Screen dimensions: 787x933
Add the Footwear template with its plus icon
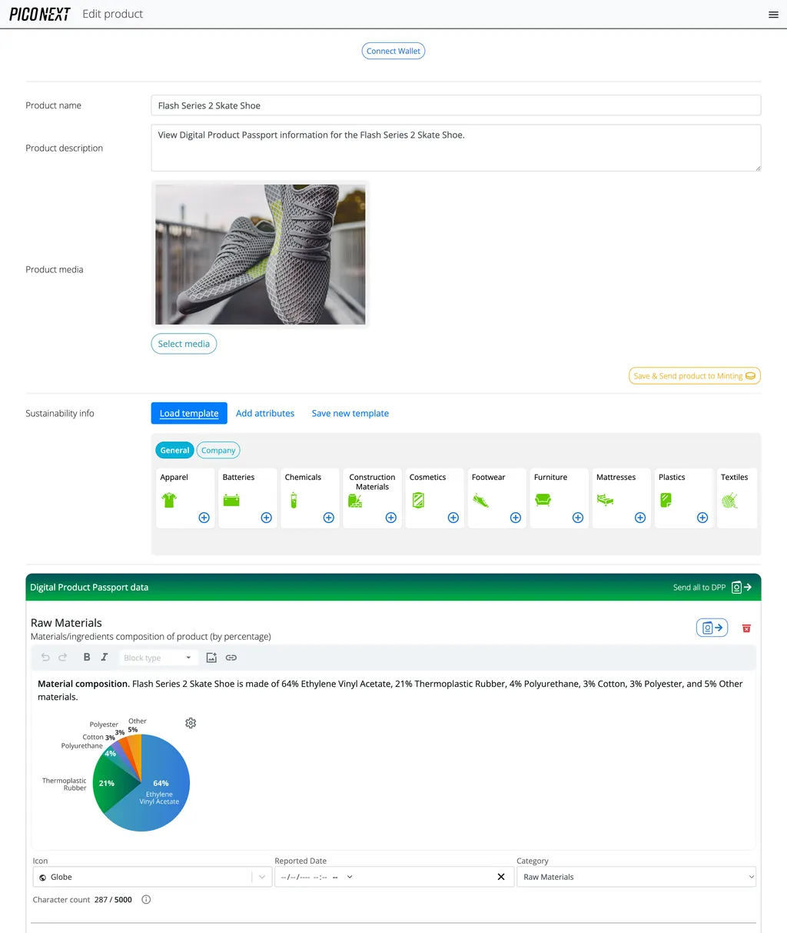coord(515,518)
